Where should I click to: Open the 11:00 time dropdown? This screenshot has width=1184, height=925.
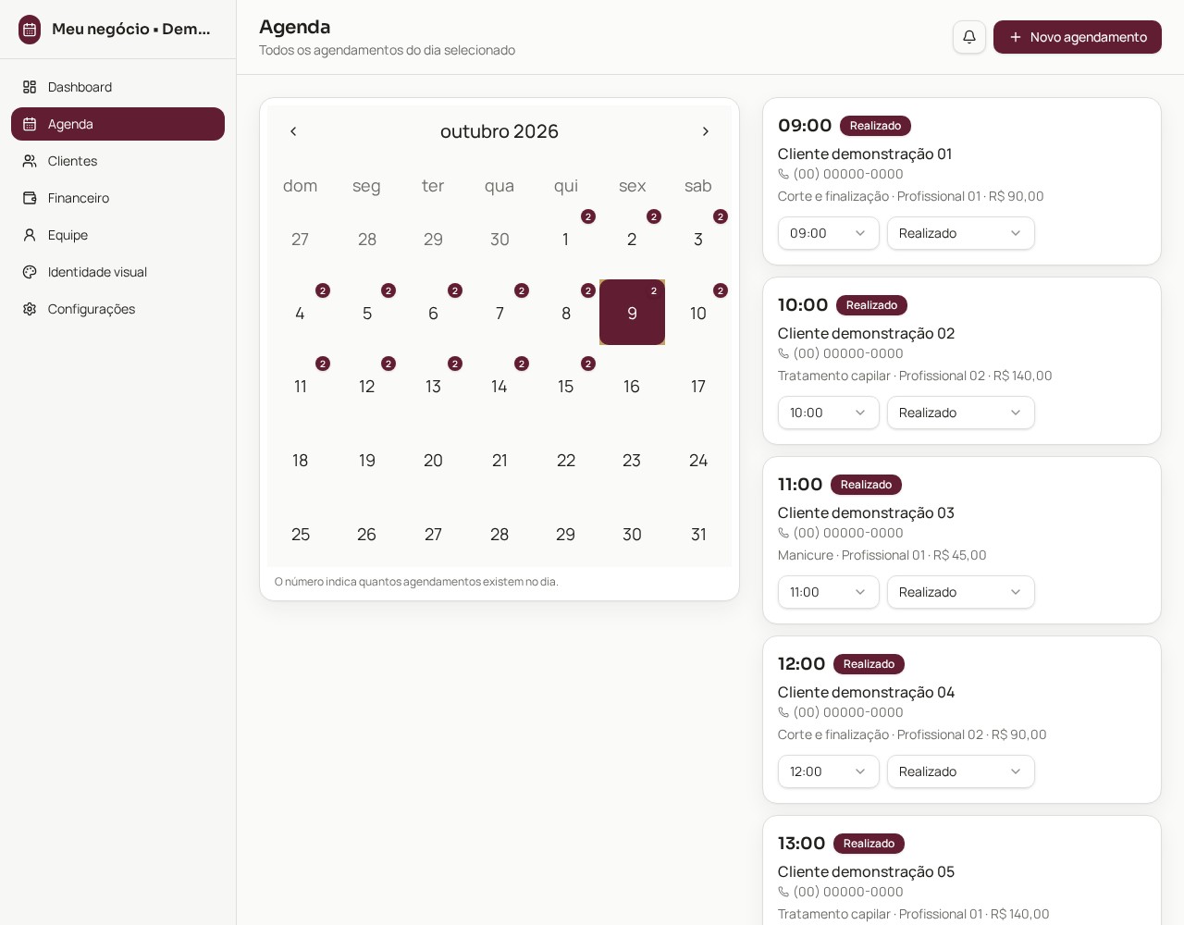click(829, 592)
